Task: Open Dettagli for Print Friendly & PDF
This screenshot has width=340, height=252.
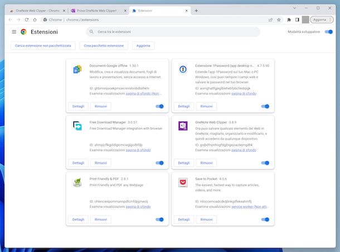Action: (x=78, y=220)
